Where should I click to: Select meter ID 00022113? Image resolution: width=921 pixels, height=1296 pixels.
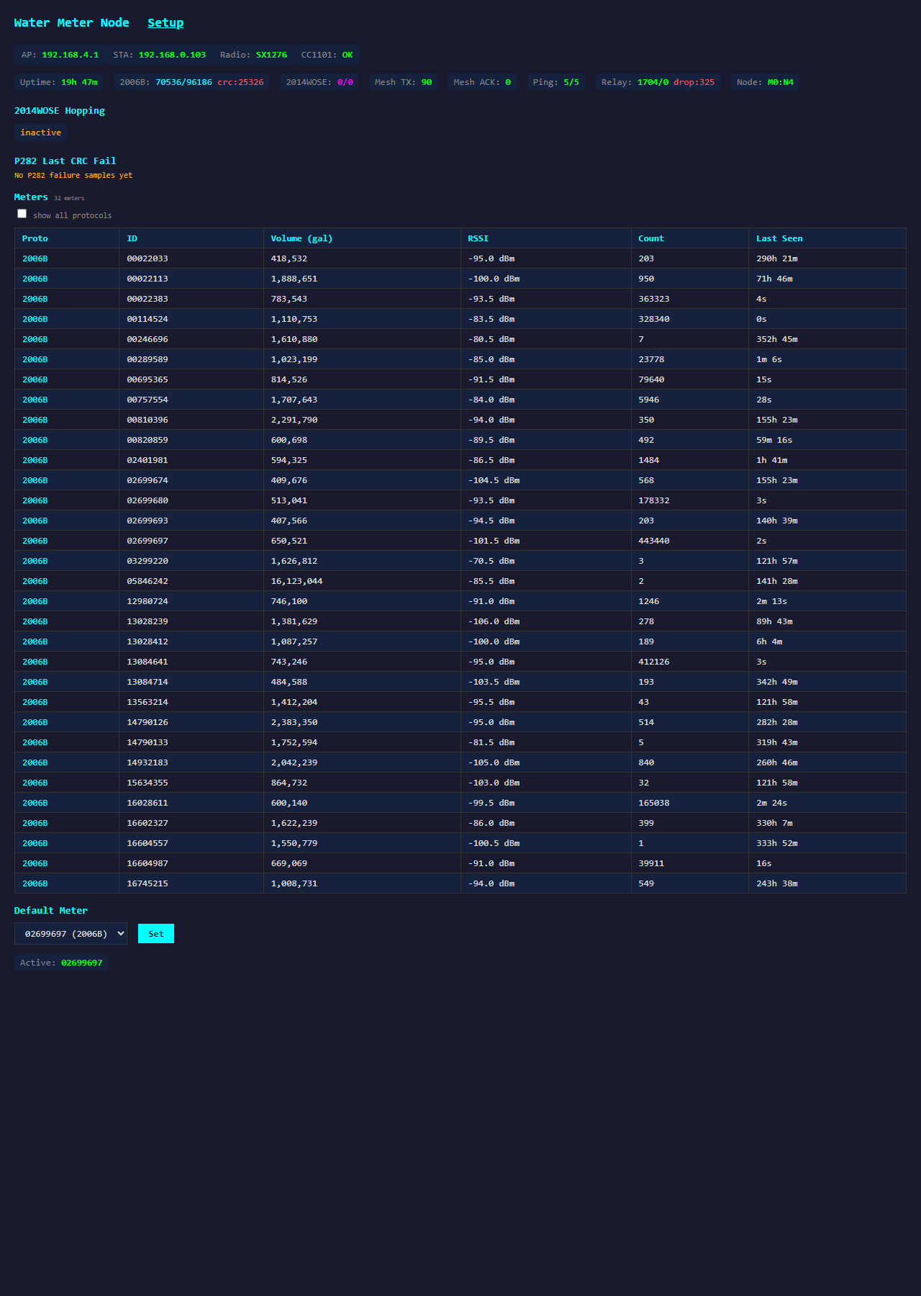(x=148, y=279)
